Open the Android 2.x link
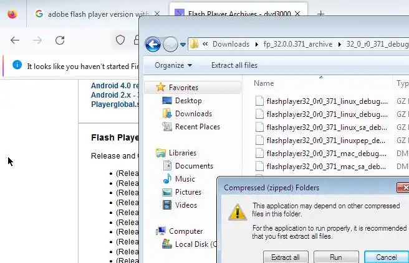The height and width of the screenshot is (263, 409). pyautogui.click(x=115, y=95)
